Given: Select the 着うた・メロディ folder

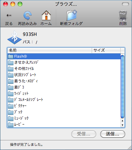Looking at the screenshot, I should click(64, 81).
